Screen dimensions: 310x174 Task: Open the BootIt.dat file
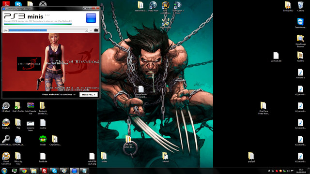coord(43,158)
